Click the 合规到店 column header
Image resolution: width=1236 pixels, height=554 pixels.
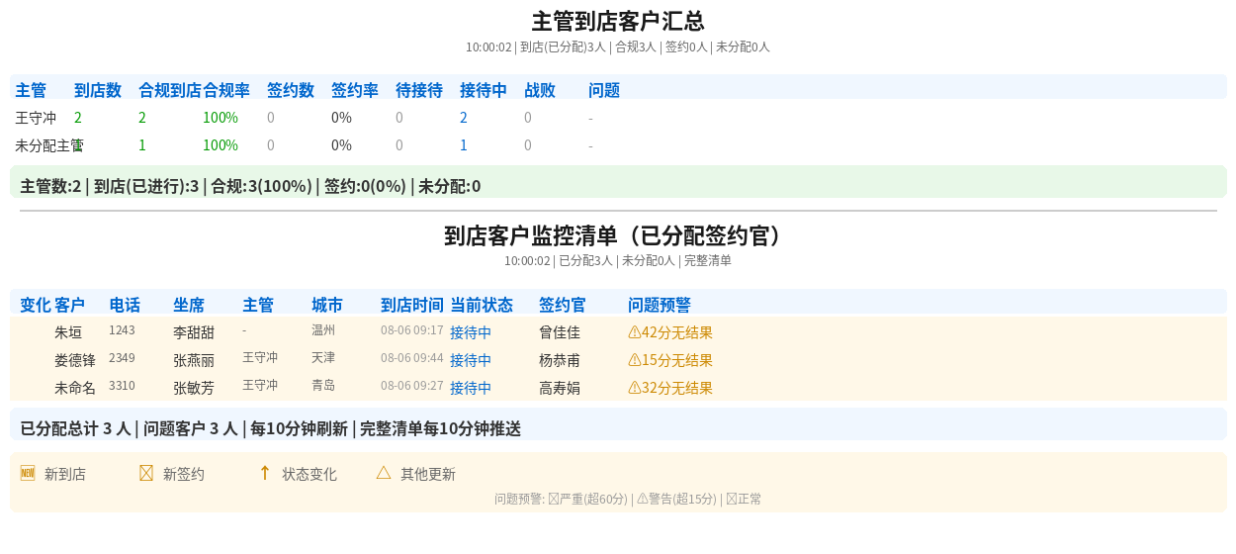170,90
